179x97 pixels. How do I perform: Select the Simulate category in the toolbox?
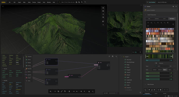pos(29,69)
